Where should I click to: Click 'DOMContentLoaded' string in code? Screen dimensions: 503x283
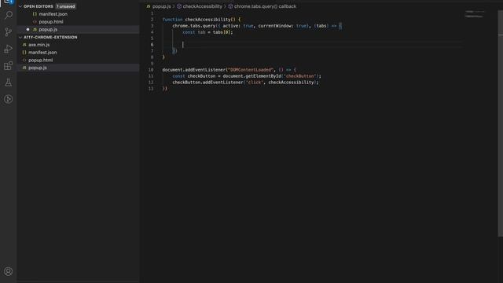pos(251,70)
